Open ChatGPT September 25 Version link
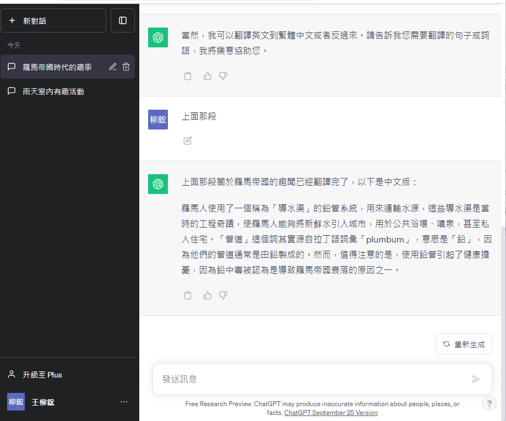This screenshot has height=421, width=506. 331,413
